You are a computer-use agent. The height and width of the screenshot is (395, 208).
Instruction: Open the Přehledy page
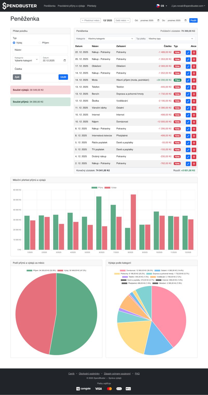coord(92,5)
